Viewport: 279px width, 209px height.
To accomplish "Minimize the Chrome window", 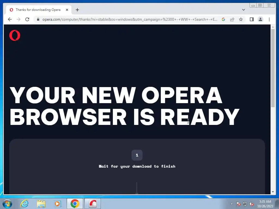I will tap(253, 5).
